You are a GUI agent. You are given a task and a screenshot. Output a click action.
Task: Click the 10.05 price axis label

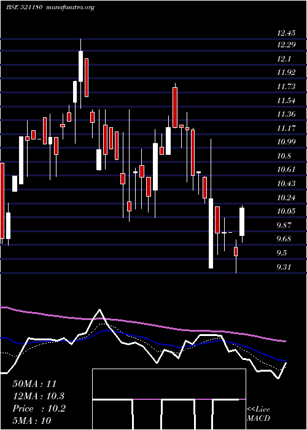coord(286,211)
